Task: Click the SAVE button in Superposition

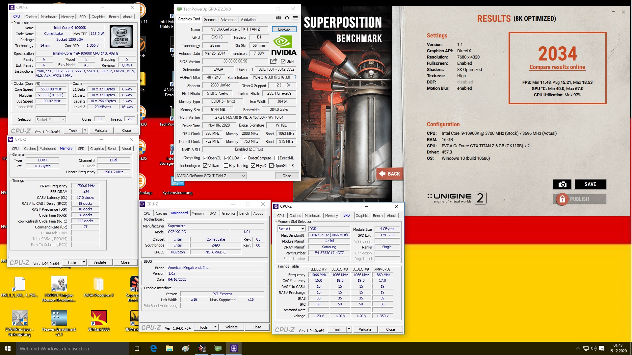Action: coord(590,184)
